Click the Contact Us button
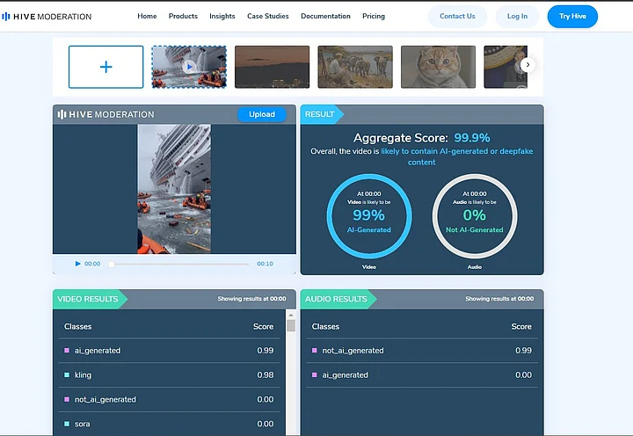The image size is (633, 436). pos(457,16)
